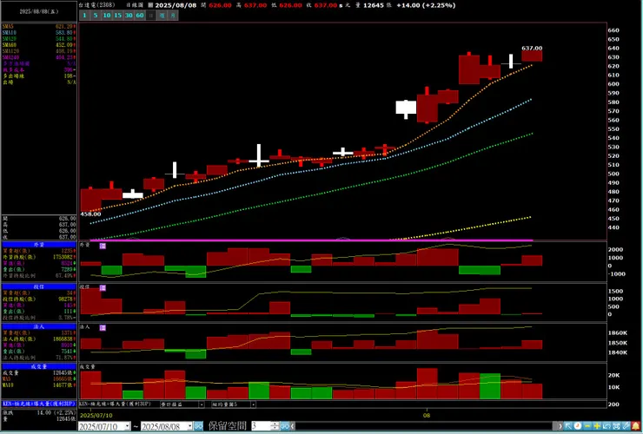Screen dimensions: 643x434
Task: Click the 投信持股(張) row
Action: pyautogui.click(x=39, y=299)
